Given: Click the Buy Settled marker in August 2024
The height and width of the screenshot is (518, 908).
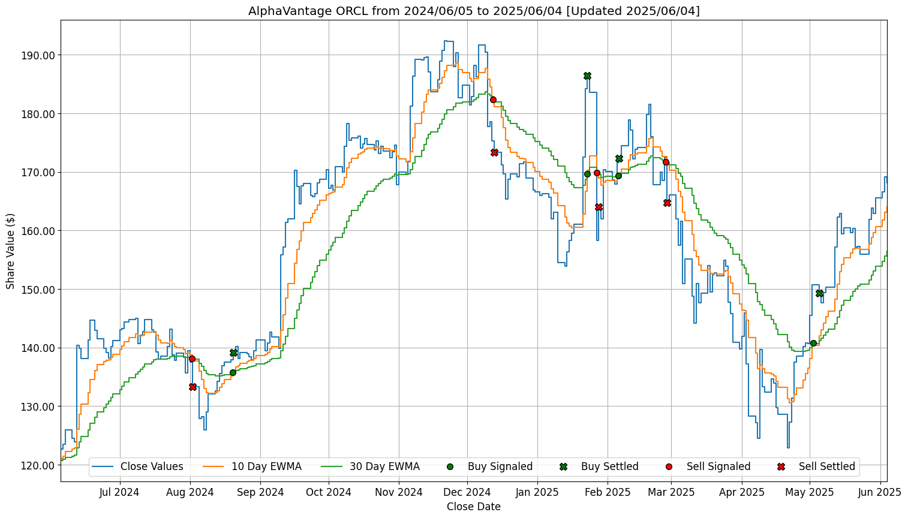Looking at the screenshot, I should pyautogui.click(x=233, y=353).
